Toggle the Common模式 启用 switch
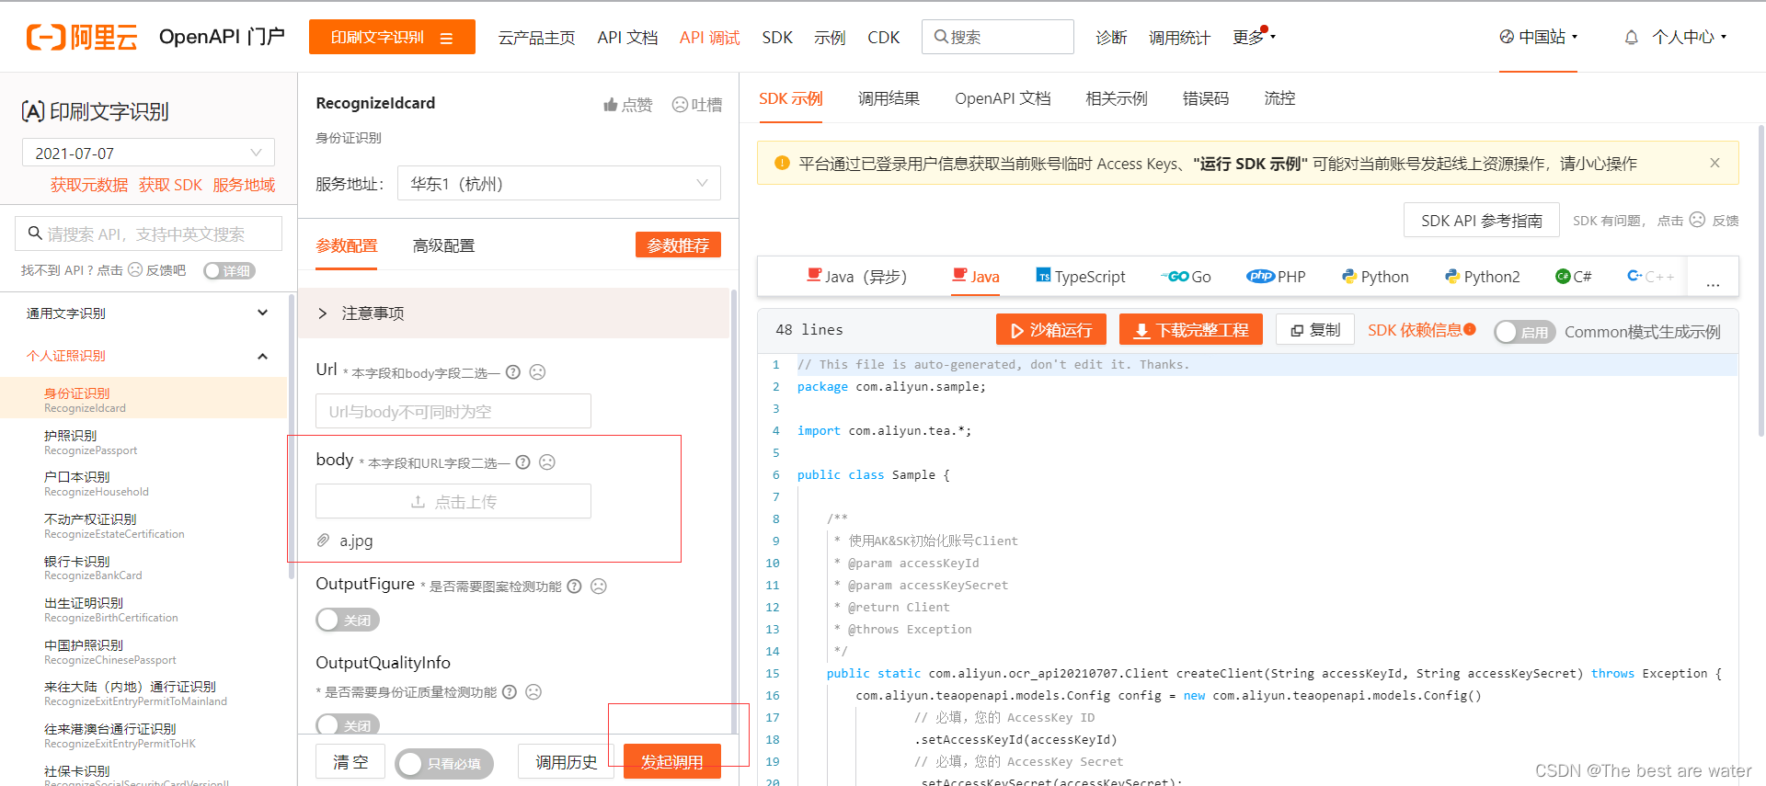1766x786 pixels. point(1524,332)
